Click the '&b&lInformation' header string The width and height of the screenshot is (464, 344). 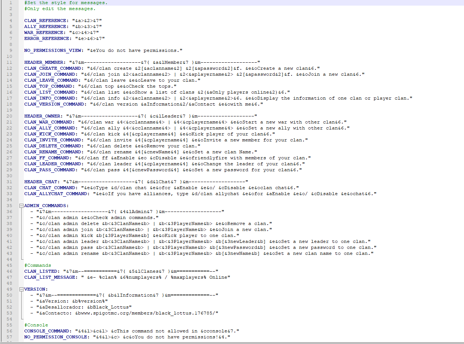127,295
